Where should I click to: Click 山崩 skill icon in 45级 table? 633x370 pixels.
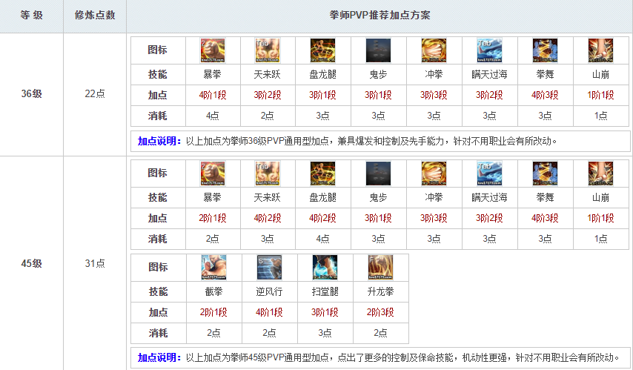click(x=600, y=174)
